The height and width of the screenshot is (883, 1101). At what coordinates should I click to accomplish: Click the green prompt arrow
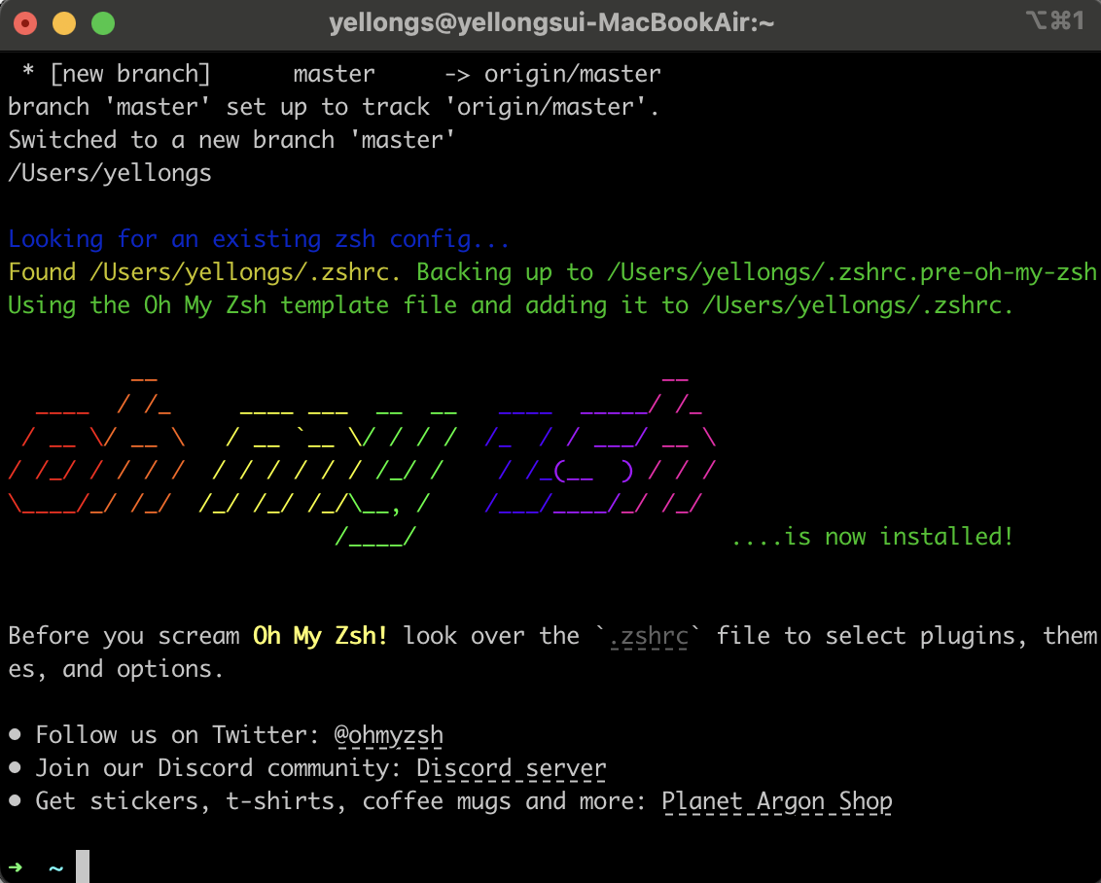[17, 867]
